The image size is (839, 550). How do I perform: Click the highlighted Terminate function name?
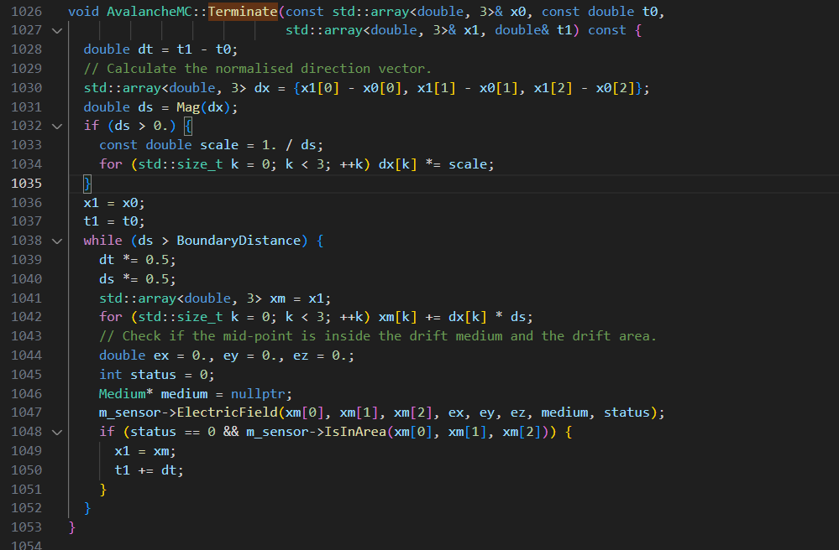pos(243,12)
